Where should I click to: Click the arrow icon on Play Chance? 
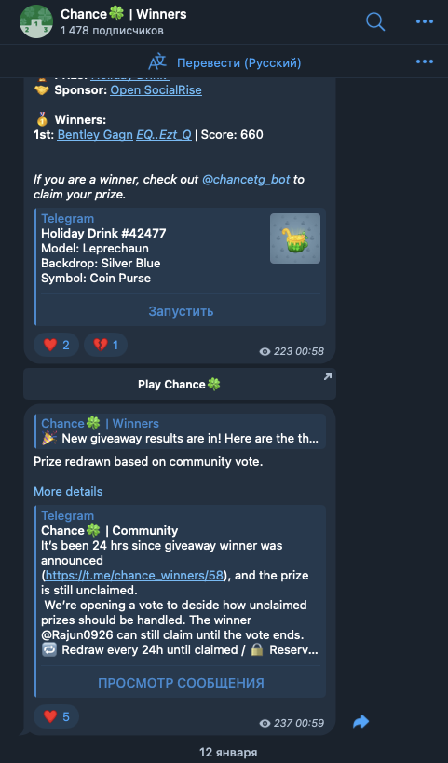pos(327,376)
